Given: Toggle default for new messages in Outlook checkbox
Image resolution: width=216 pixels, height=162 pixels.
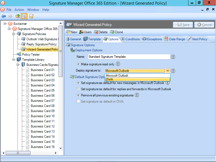Looking at the screenshot, I should tap(78, 83).
